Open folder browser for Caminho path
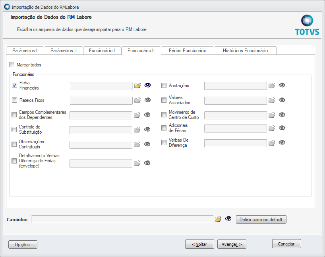The width and height of the screenshot is (325, 257). point(218,219)
